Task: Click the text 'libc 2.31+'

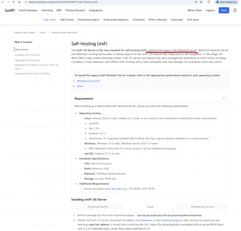Action: click(x=94, y=128)
